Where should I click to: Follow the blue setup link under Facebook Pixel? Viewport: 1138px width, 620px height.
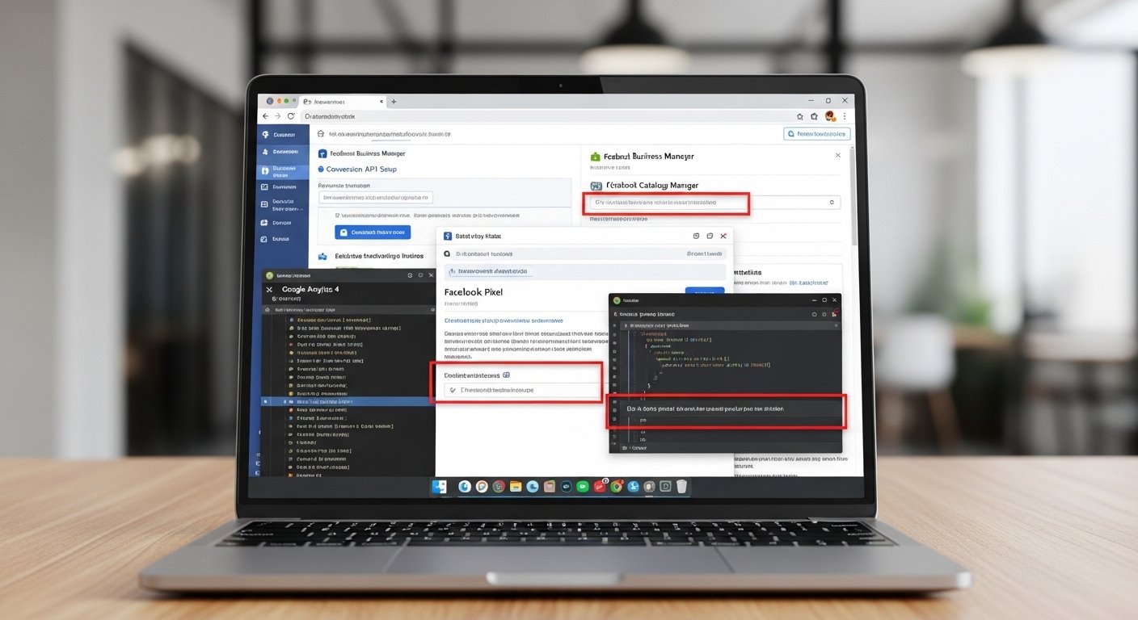(x=503, y=320)
